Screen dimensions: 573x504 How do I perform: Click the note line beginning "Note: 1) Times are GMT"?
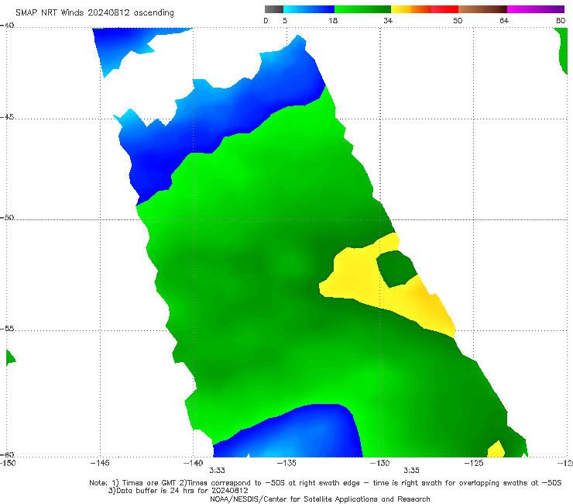tap(325, 483)
